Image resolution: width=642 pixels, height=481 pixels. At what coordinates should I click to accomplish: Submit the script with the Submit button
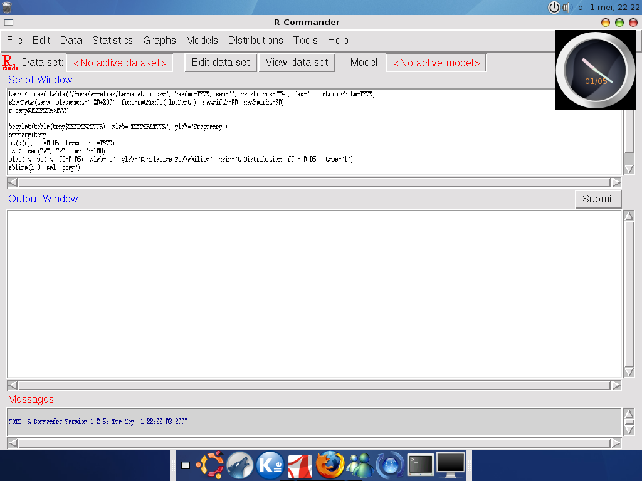[598, 199]
